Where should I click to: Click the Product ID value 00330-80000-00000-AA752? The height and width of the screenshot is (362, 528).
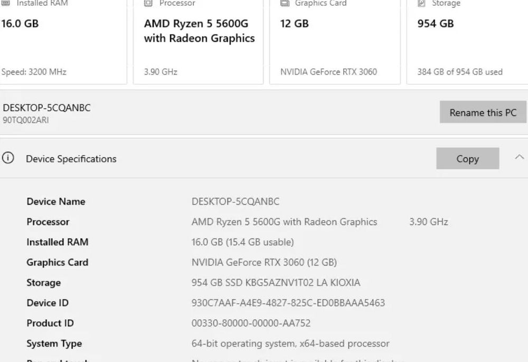point(251,323)
